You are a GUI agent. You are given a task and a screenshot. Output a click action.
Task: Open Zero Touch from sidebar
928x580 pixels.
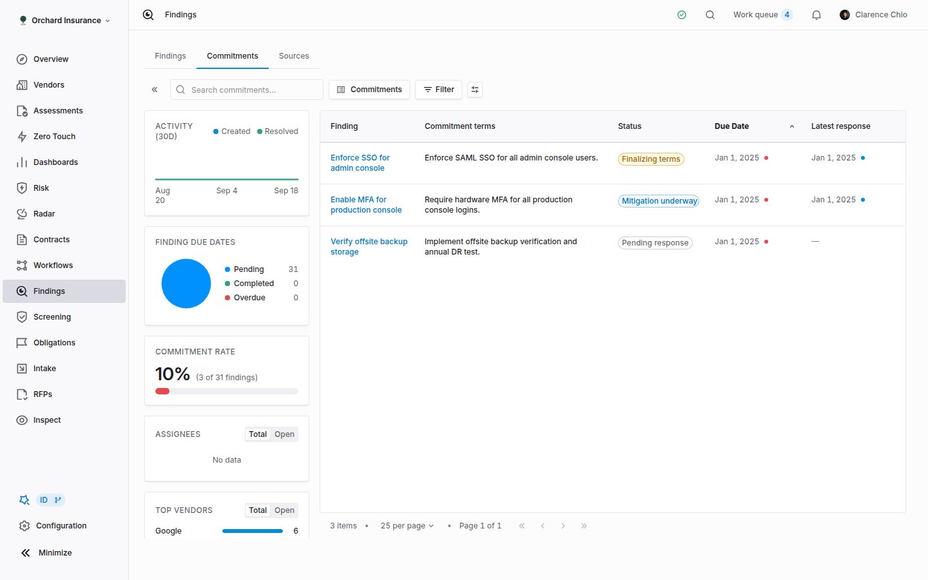coord(64,137)
